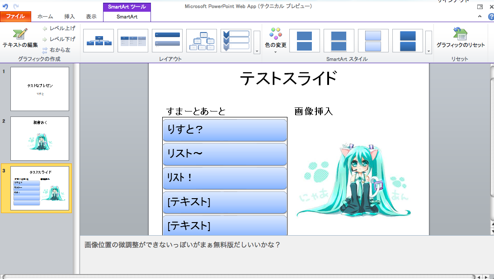Select the リスト～ SmartArt item
This screenshot has height=279, width=494.
pyautogui.click(x=225, y=154)
